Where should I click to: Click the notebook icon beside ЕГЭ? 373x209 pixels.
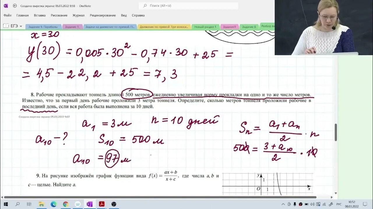pyautogui.click(x=6, y=26)
